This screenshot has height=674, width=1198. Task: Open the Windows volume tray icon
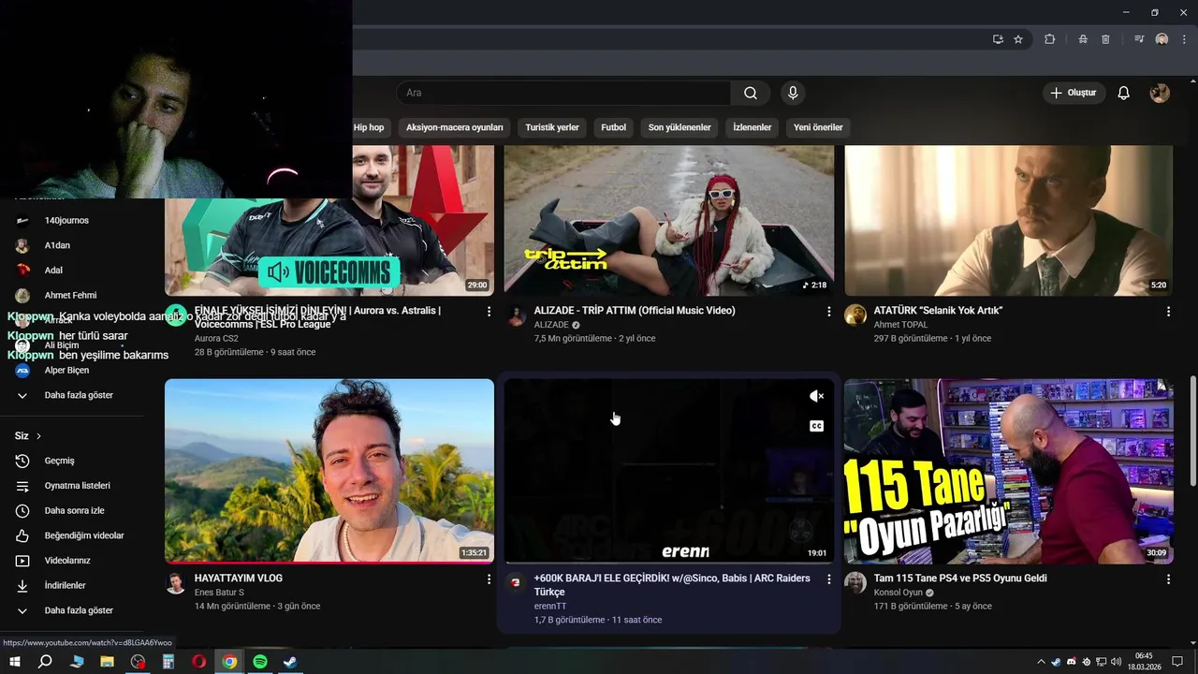pos(1115,662)
